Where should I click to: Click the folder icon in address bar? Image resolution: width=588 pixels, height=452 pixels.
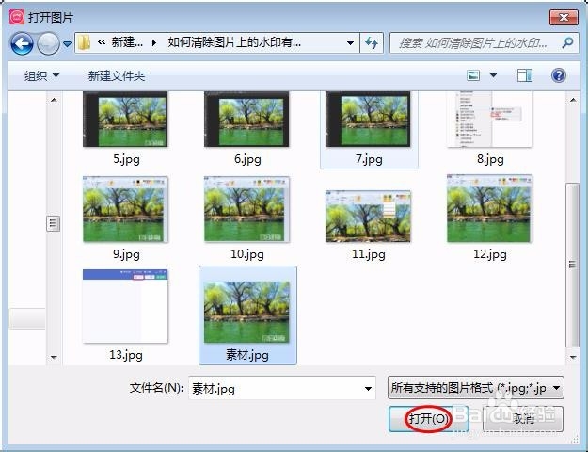tap(85, 43)
